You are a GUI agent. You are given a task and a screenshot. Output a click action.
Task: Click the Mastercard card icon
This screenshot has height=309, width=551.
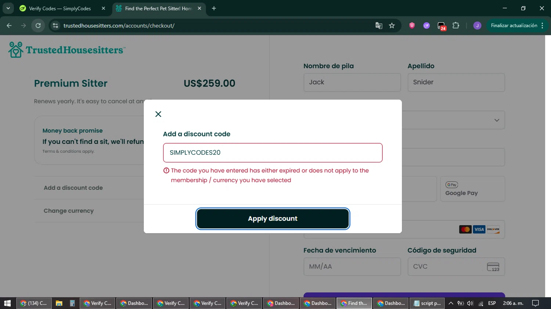coord(465,229)
